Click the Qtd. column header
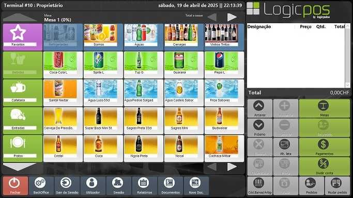The width and height of the screenshot is (353, 198). click(321, 27)
